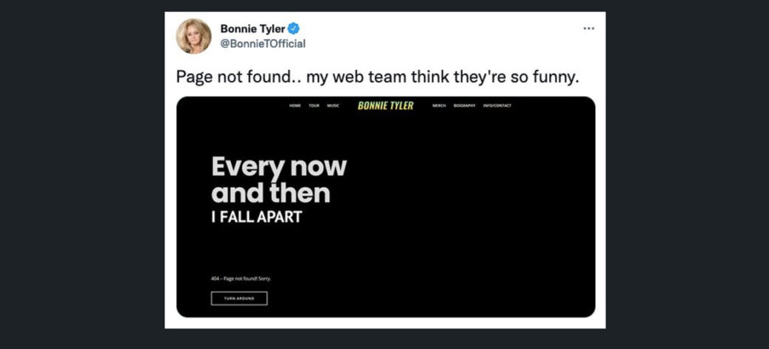The height and width of the screenshot is (349, 769).
Task: Open the MERCH navigation item
Action: [439, 106]
